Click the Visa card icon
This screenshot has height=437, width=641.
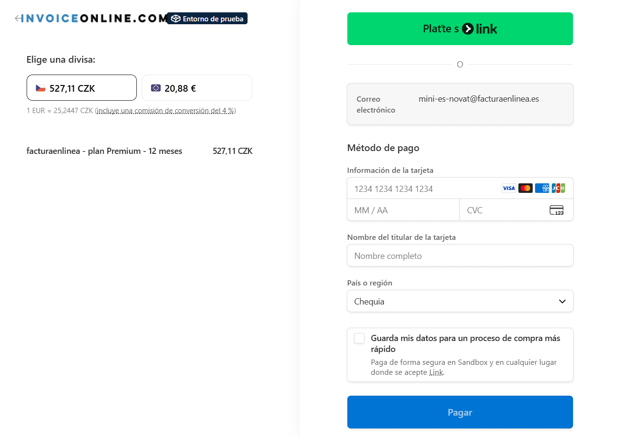click(x=508, y=188)
